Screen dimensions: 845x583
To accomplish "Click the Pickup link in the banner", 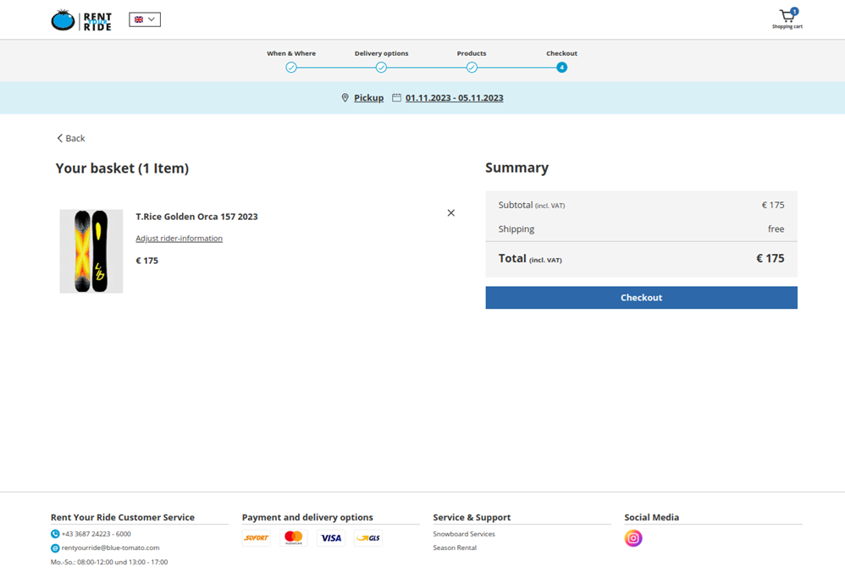I will (368, 97).
